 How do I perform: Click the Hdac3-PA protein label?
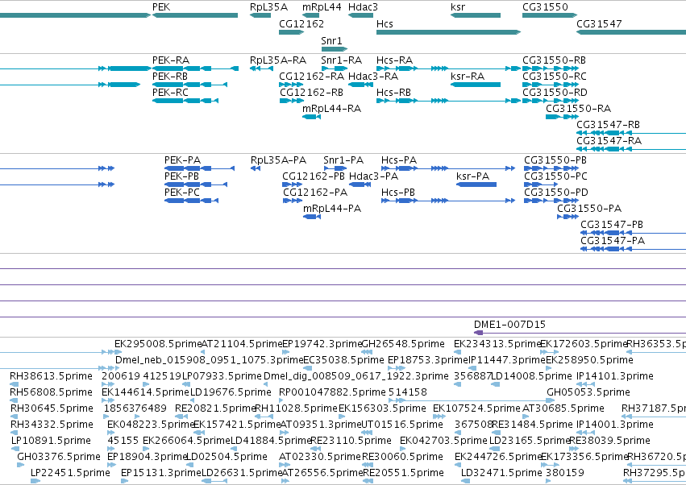pyautogui.click(x=373, y=176)
